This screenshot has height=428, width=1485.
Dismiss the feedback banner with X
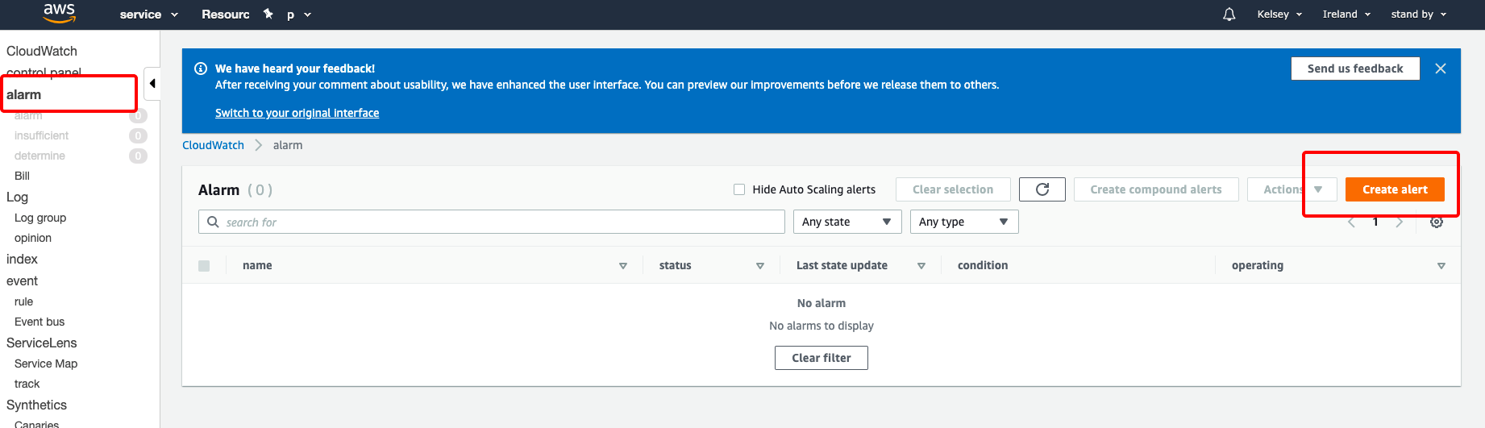click(1441, 69)
